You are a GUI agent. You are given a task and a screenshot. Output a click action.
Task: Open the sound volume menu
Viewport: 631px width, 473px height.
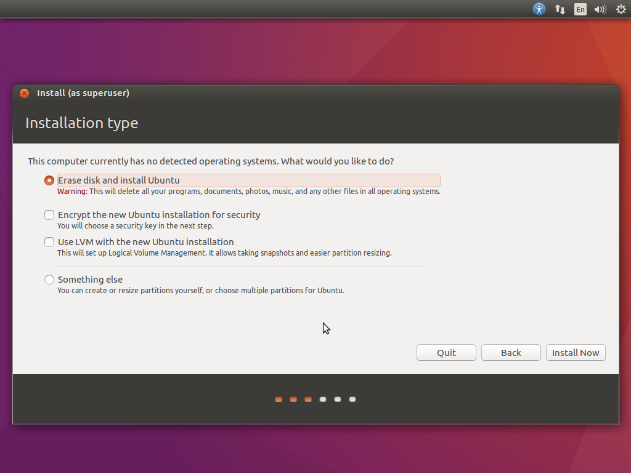[600, 9]
